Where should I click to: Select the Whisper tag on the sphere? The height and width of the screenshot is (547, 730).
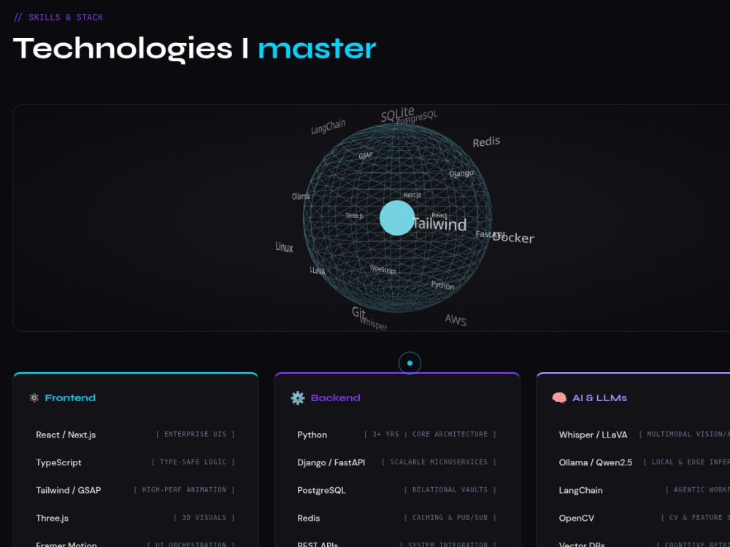pyautogui.click(x=373, y=323)
